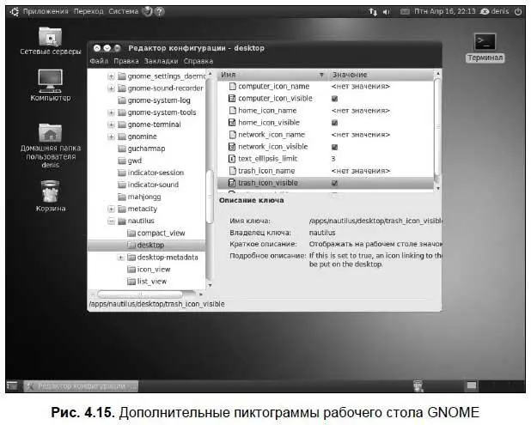Viewport: 531px width, 425px height.
Task: Open the sound volume indicator
Action: tap(386, 12)
